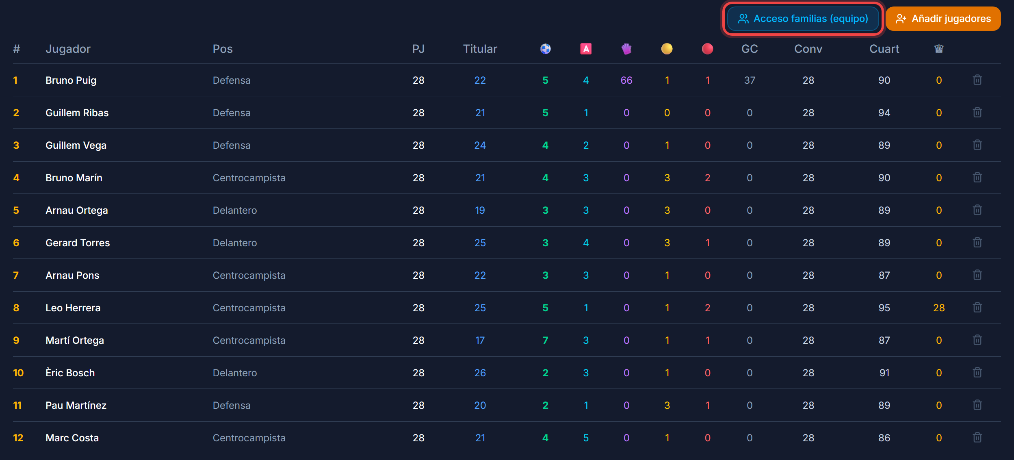
Task: Click the pink assists 'A' column icon
Action: click(585, 49)
